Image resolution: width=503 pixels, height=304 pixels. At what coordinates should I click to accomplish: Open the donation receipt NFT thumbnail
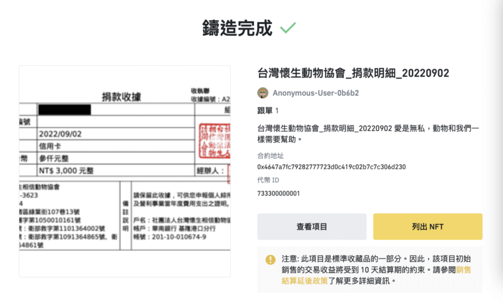coord(124,171)
